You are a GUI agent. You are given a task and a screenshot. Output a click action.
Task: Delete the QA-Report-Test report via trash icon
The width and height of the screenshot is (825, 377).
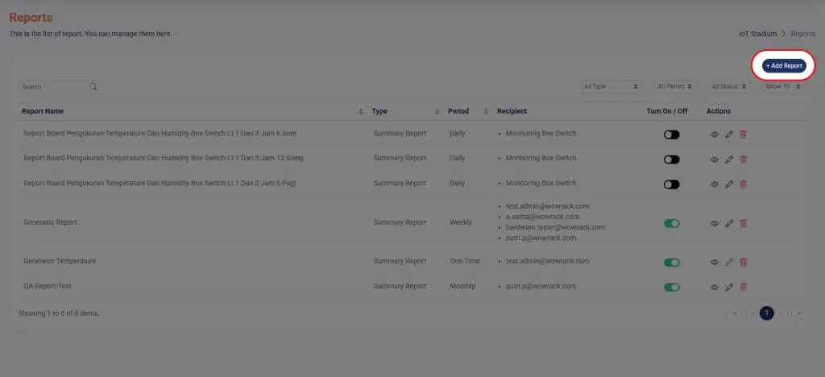pos(743,287)
